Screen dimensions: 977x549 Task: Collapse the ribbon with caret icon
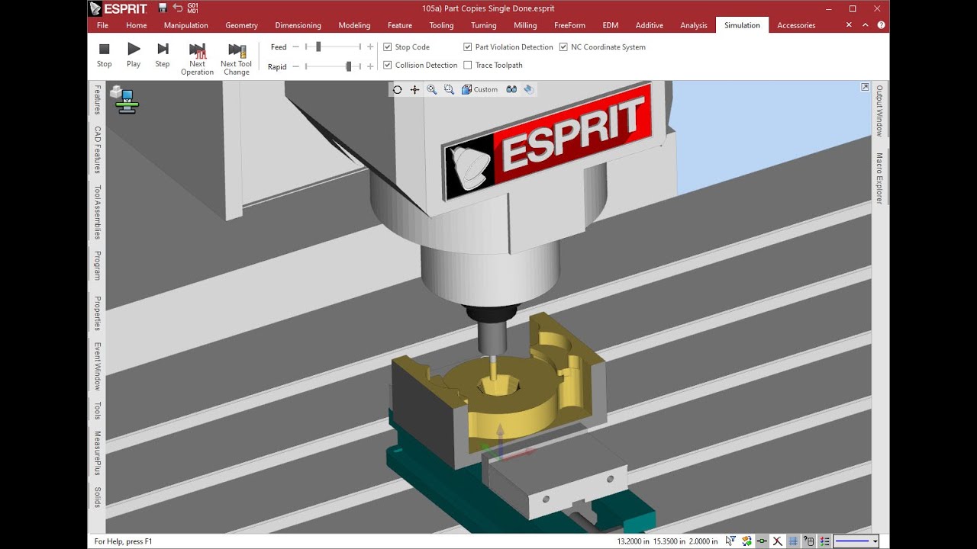pyautogui.click(x=866, y=25)
